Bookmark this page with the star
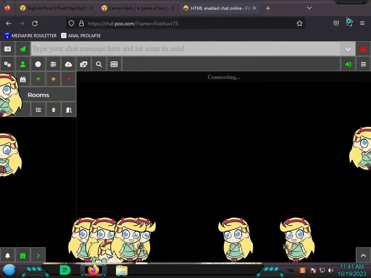Viewport: 371px width, 278px height. click(x=300, y=23)
